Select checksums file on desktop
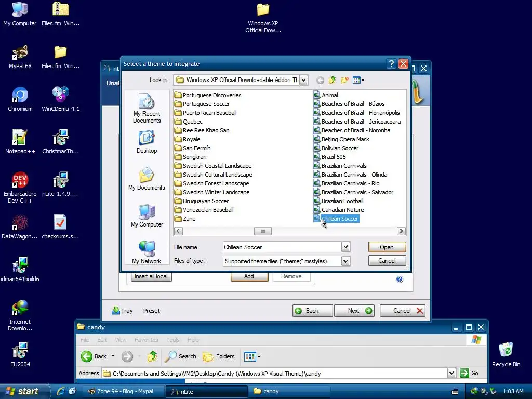The width and height of the screenshot is (532, 399). [60, 227]
